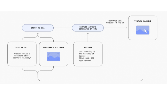Click the blue screenshot image icon
This screenshot has width=167, height=95.
tap(54, 56)
